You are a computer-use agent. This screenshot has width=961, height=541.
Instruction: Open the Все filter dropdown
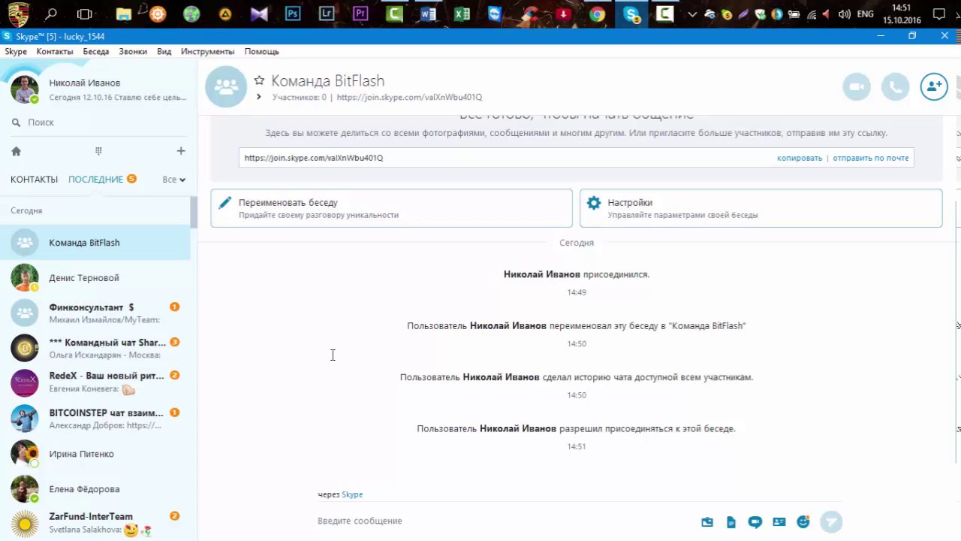click(x=173, y=180)
